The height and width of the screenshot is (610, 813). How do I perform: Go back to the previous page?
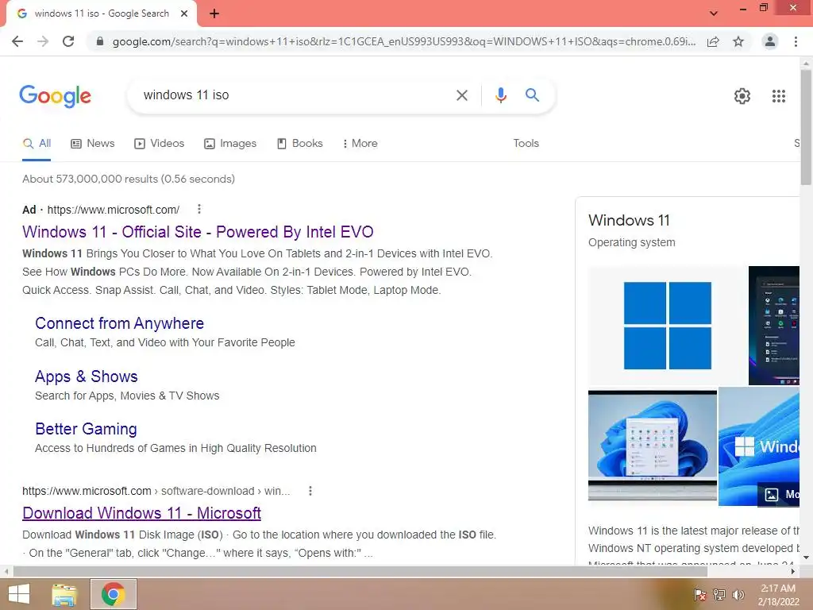pos(17,41)
